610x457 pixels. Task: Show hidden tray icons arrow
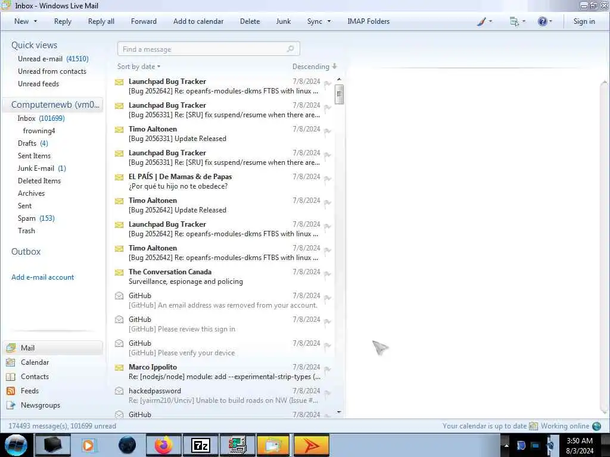point(506,446)
